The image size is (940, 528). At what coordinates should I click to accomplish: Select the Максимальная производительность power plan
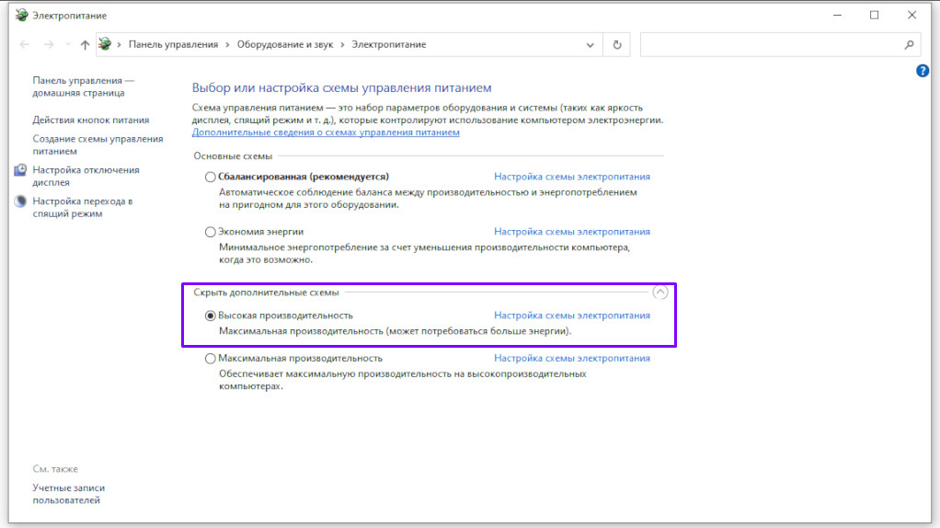pyautogui.click(x=210, y=359)
